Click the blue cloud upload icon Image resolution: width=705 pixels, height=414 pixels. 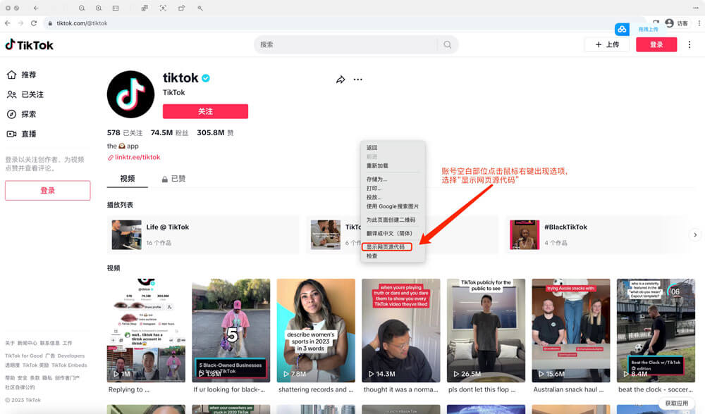coord(622,29)
